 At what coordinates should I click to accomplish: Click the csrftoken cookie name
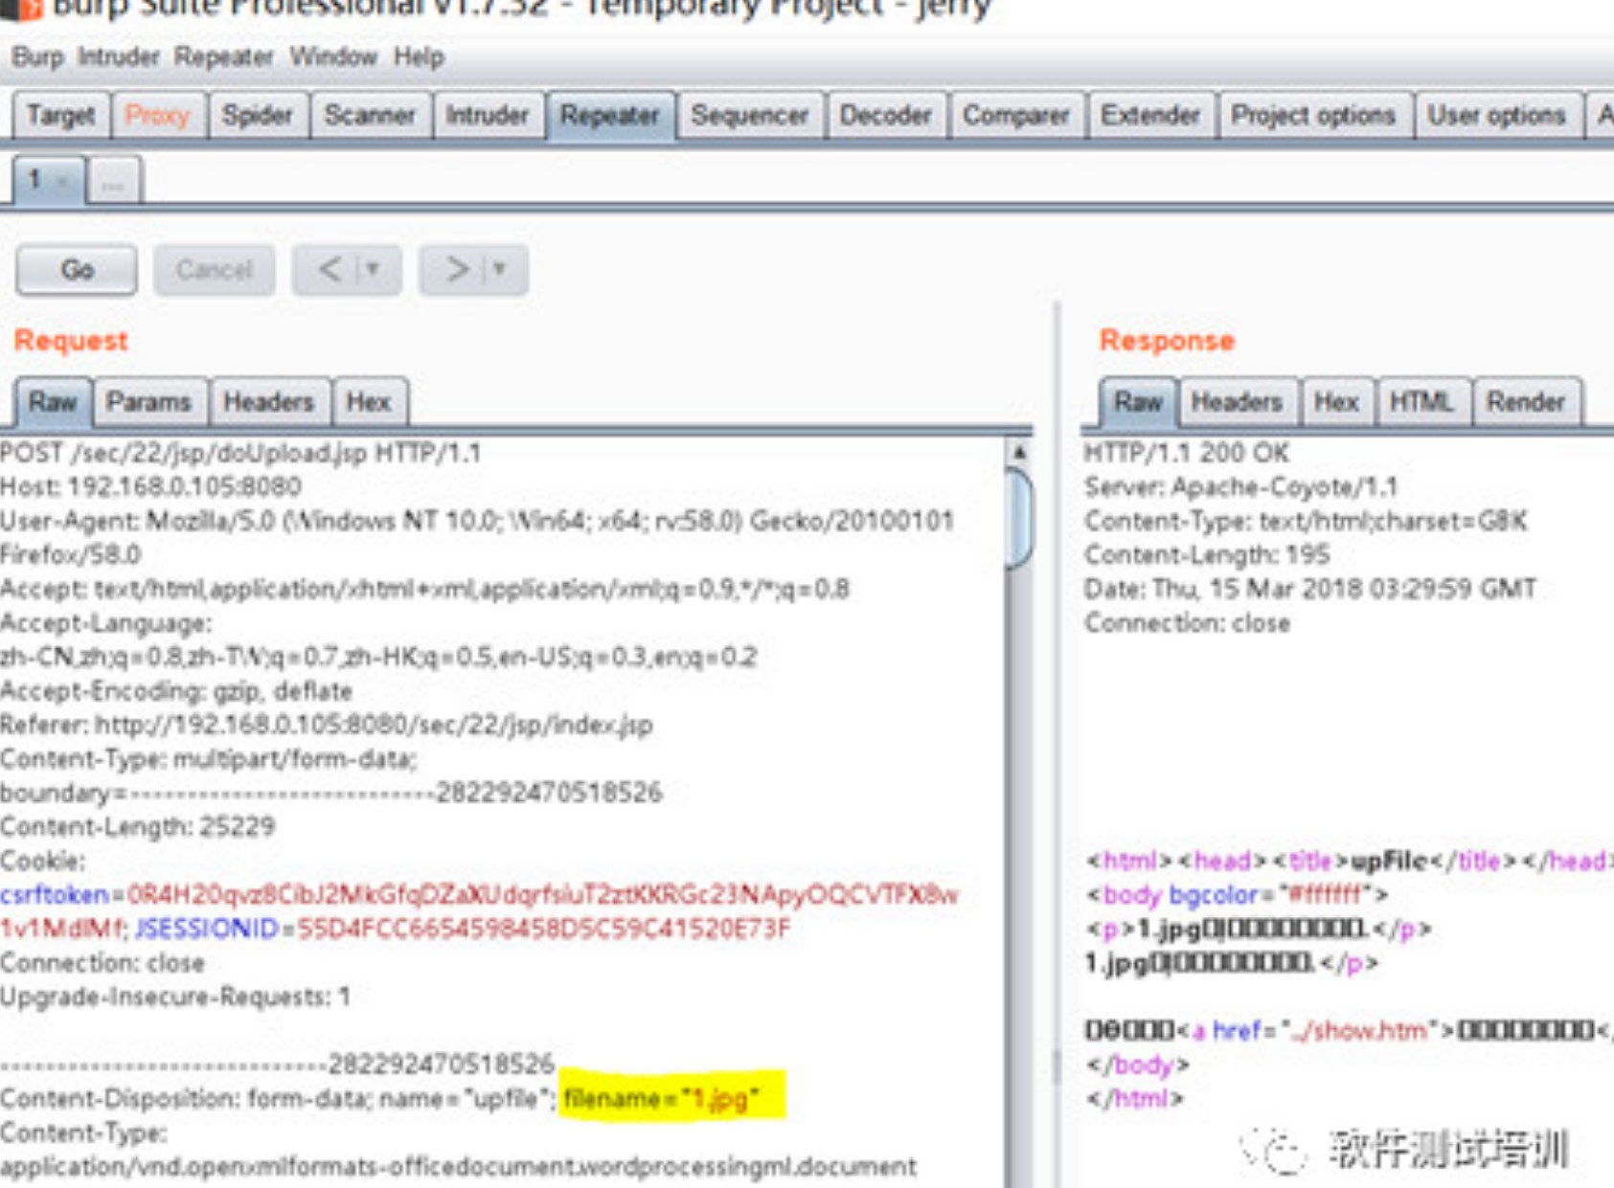coord(55,895)
